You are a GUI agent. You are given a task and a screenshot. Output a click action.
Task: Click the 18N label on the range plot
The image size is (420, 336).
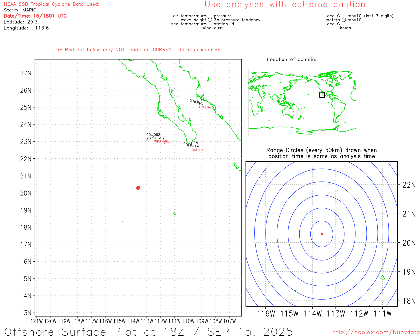click(x=409, y=301)
